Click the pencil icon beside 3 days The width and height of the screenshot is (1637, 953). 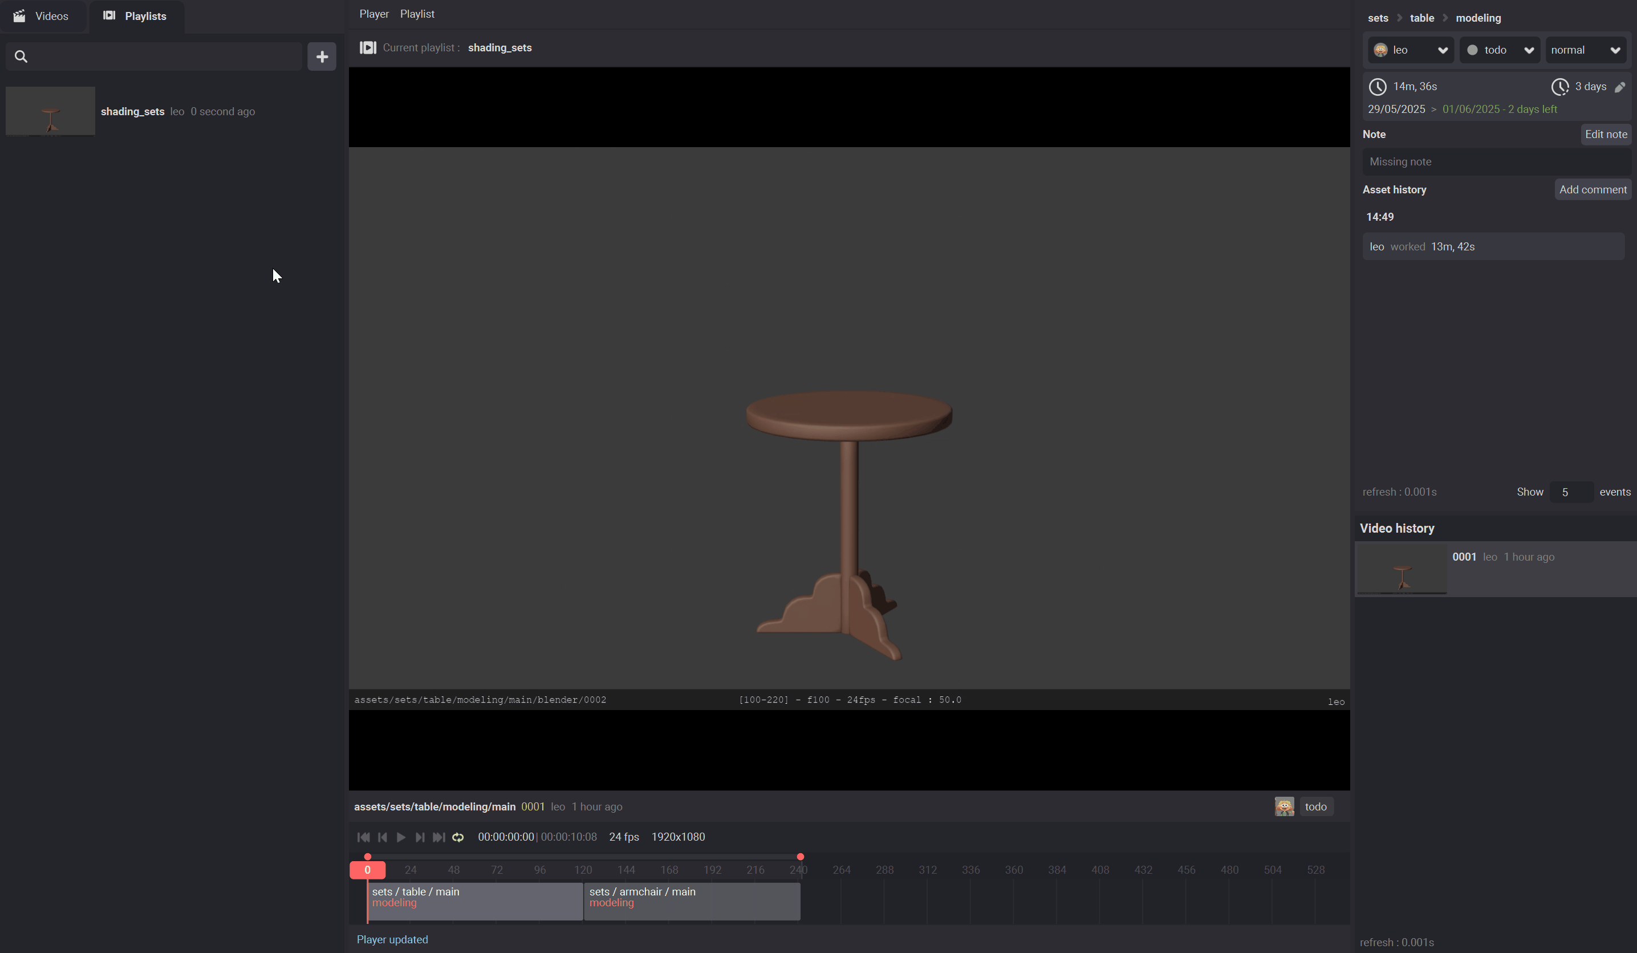(1619, 87)
